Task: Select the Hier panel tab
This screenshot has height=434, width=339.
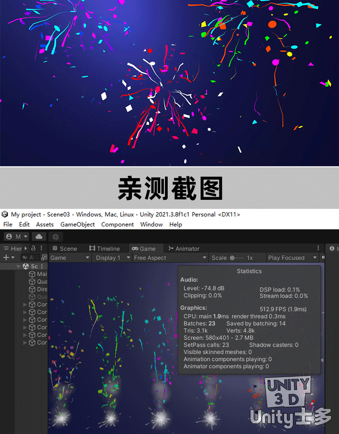Action: [x=13, y=249]
